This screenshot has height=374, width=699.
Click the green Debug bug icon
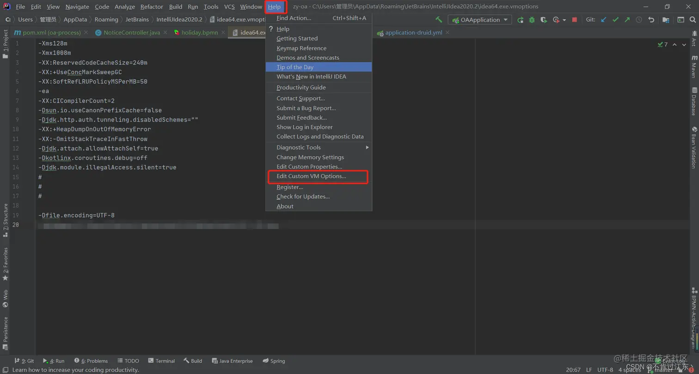coord(532,20)
